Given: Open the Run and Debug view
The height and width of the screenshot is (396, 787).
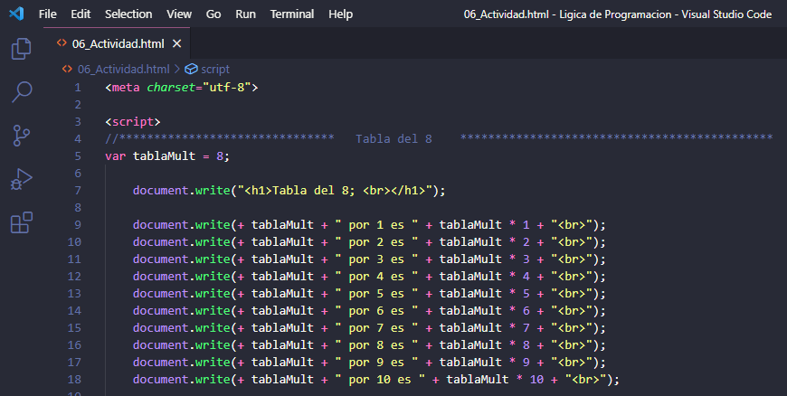Looking at the screenshot, I should (x=22, y=178).
